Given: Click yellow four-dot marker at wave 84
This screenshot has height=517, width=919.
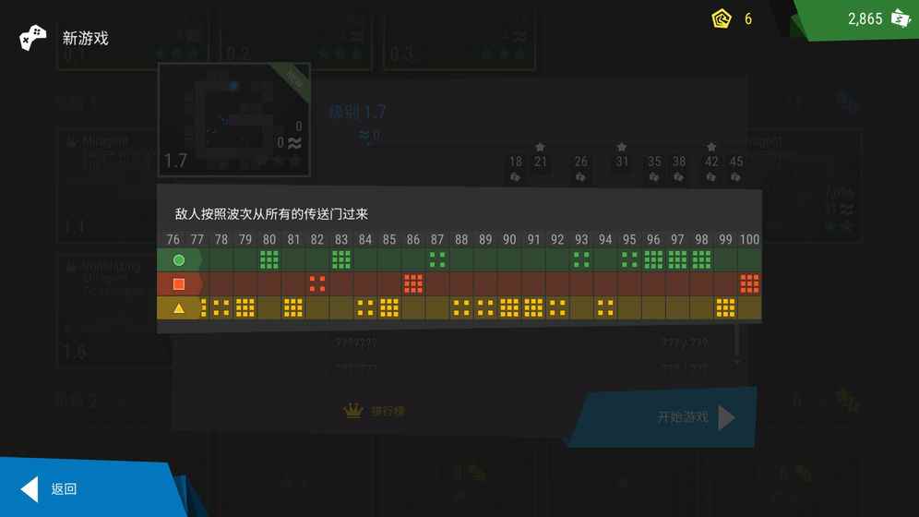Looking at the screenshot, I should tap(365, 307).
